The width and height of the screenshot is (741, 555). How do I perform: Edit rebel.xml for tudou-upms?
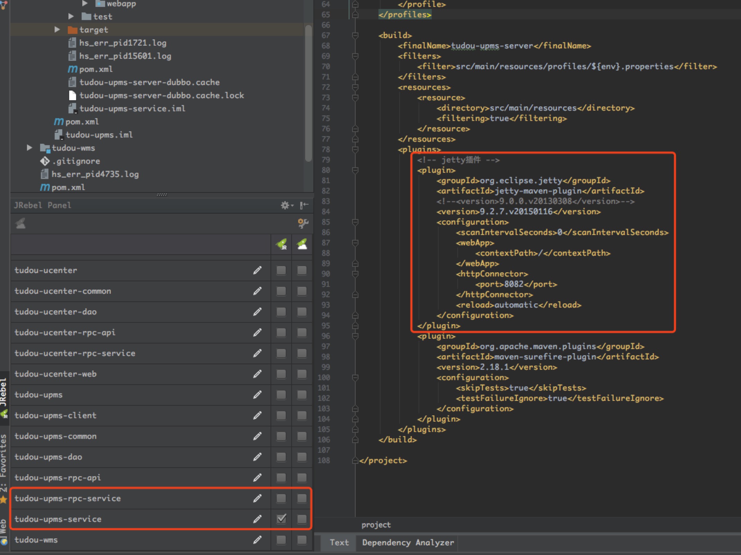pyautogui.click(x=257, y=395)
